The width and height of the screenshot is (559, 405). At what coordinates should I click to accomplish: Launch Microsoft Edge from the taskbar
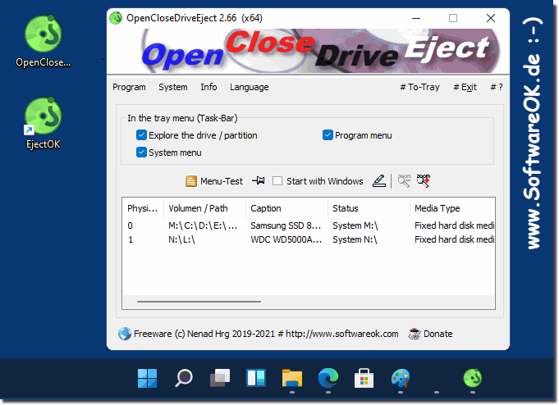[x=328, y=378]
